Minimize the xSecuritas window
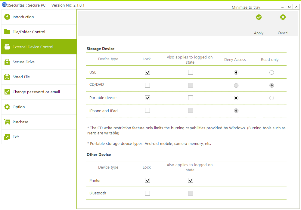 click(282, 7)
